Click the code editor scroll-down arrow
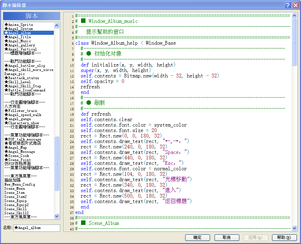The height and width of the screenshot is (244, 301). [x=294, y=228]
